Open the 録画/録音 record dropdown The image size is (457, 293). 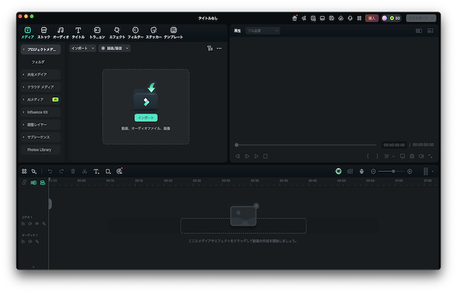pos(114,48)
